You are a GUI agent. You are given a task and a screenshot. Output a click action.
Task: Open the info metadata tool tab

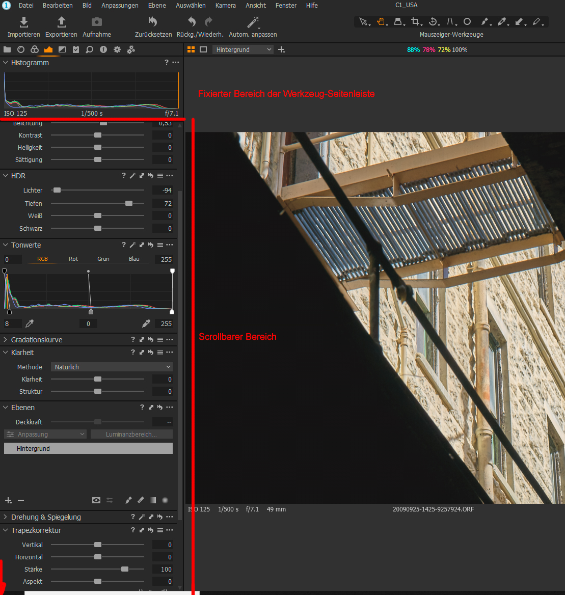coord(103,49)
